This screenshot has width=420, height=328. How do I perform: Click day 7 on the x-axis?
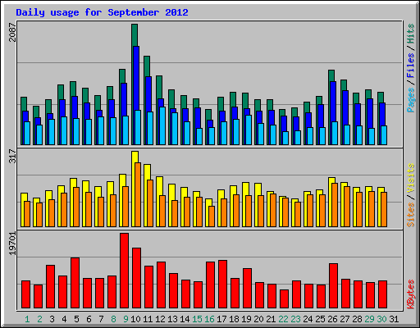(101, 319)
